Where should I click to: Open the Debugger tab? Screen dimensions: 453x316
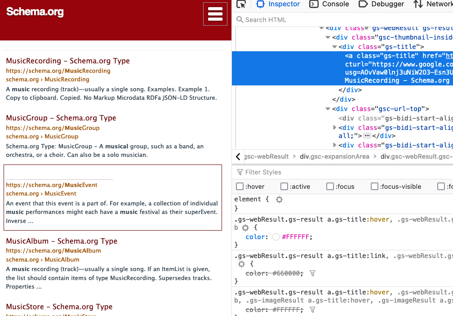pos(381,4)
